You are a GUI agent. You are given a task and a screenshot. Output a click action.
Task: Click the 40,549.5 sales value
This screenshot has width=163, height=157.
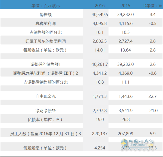click(x=100, y=14)
